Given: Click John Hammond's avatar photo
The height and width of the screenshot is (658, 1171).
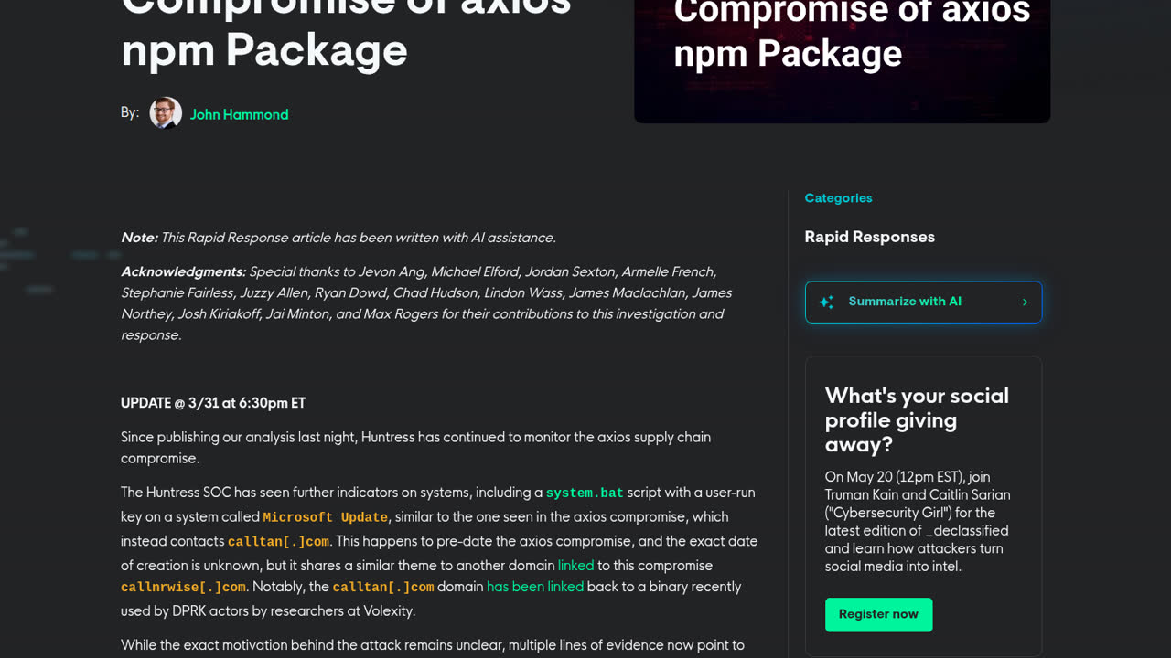Looking at the screenshot, I should (166, 113).
